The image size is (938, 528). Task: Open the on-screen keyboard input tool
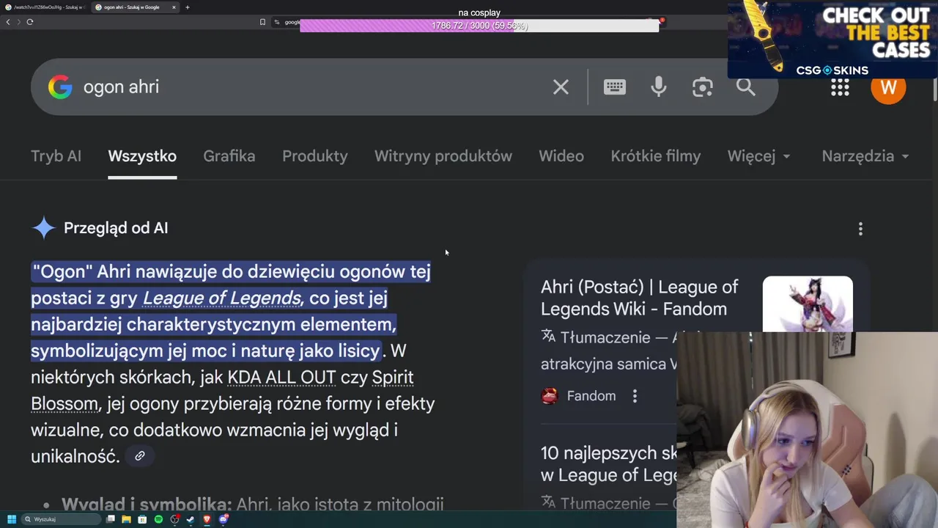coord(614,87)
